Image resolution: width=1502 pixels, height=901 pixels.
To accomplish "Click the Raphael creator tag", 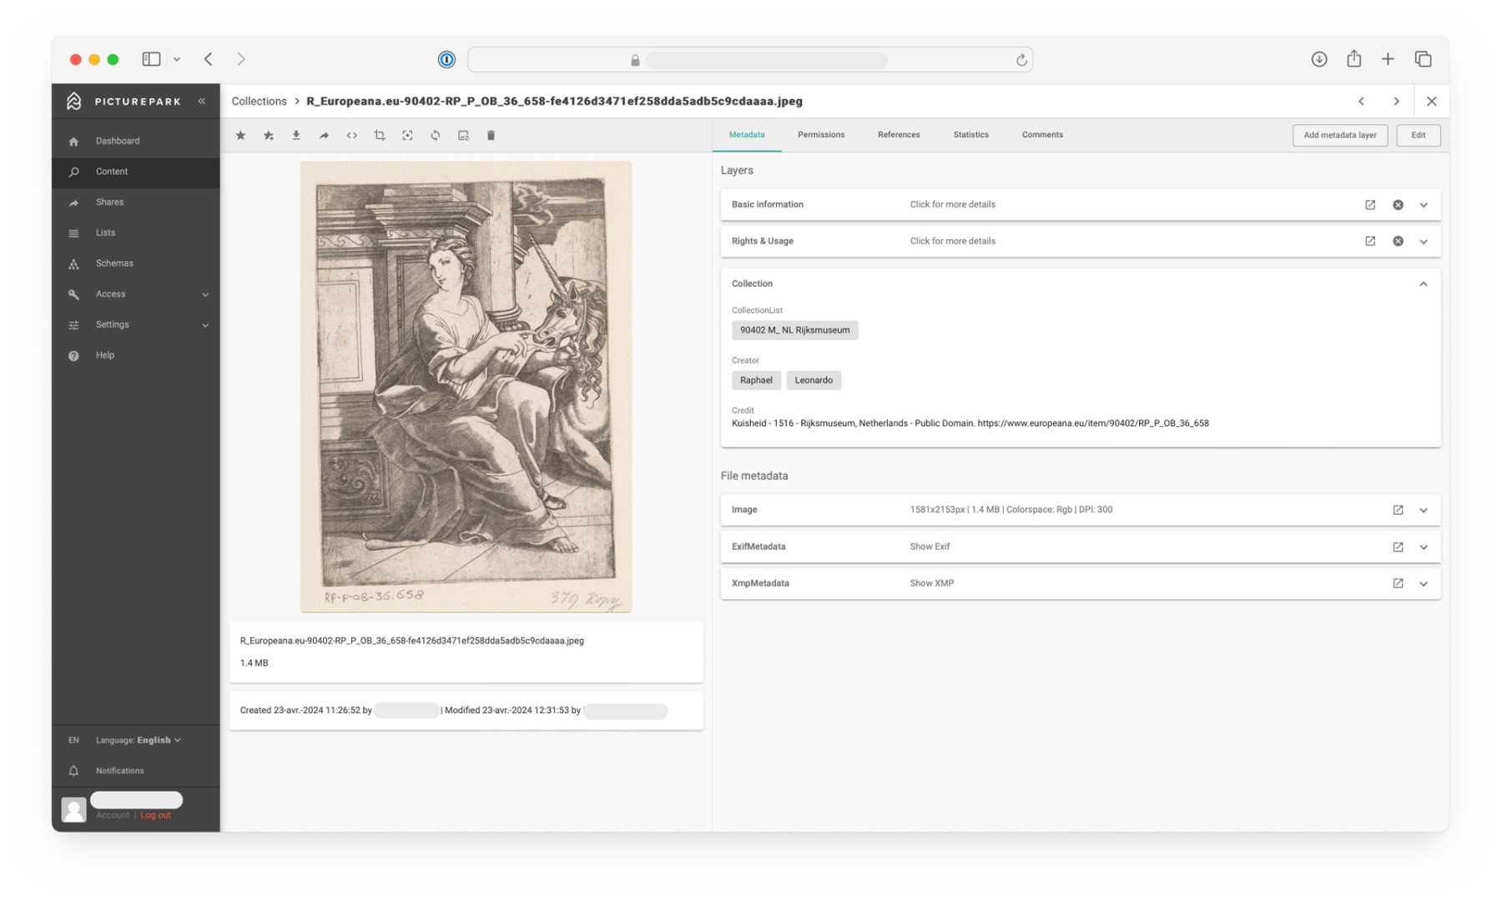I will click(756, 380).
